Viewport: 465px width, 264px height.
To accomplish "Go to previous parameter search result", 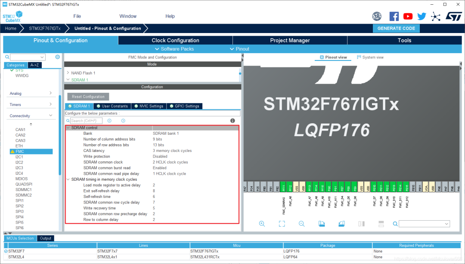I will pyautogui.click(x=109, y=121).
